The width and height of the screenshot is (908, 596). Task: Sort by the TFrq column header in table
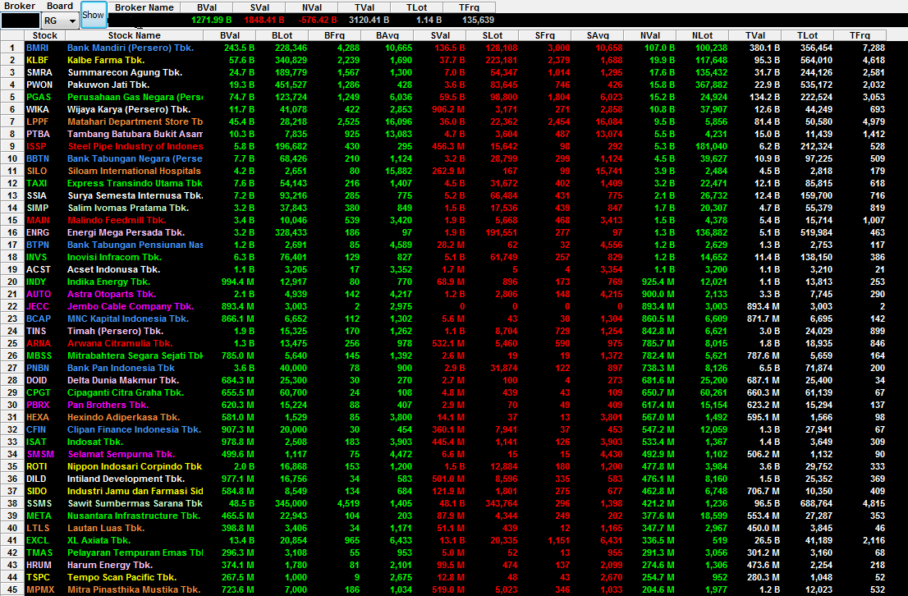860,36
